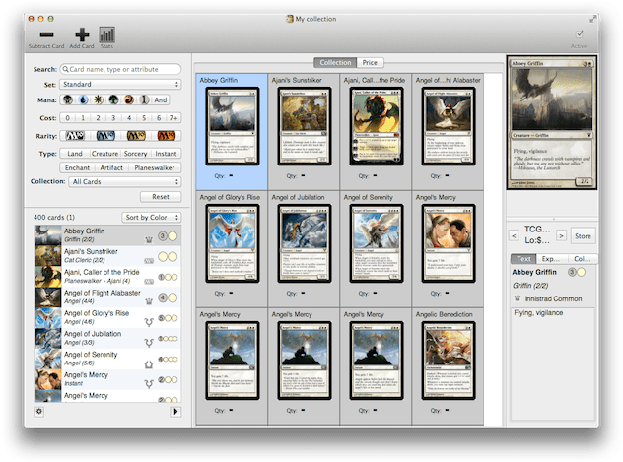Toggle cost filter 6

159,118
